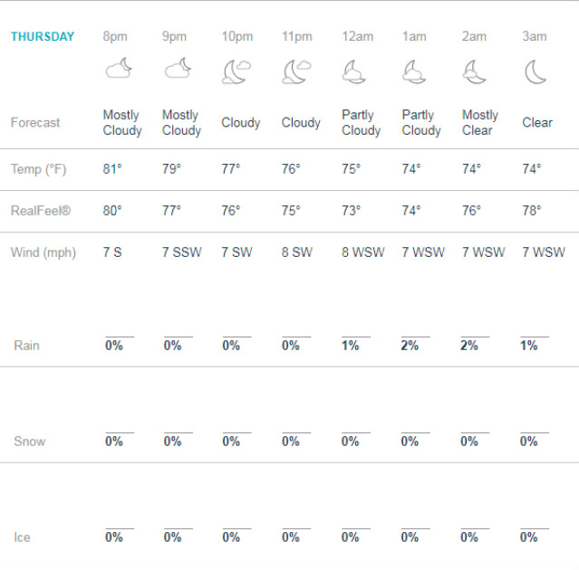
Task: Select the 10pm cloudy moon icon
Action: point(236,71)
